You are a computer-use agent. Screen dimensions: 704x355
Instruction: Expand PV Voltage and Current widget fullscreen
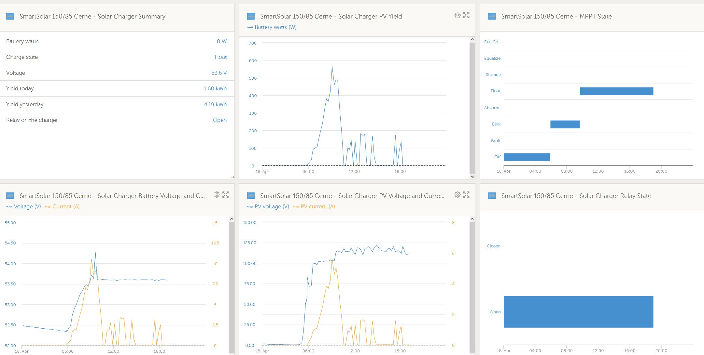pyautogui.click(x=466, y=195)
